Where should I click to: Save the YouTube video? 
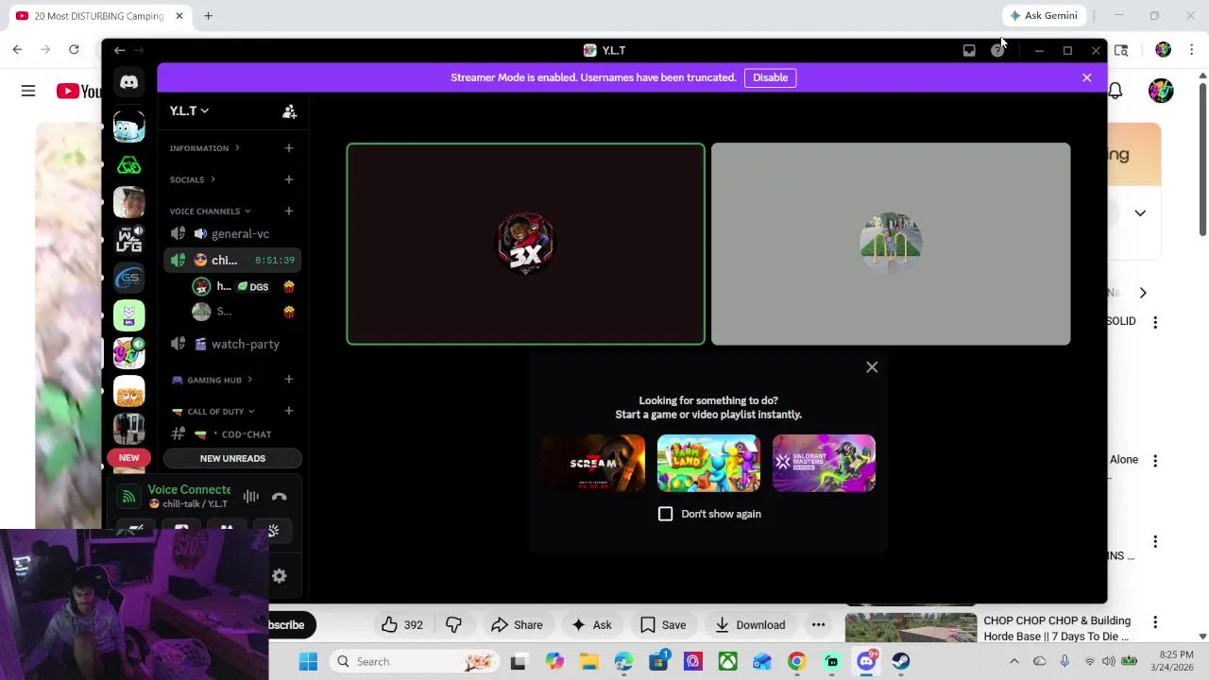coord(663,624)
